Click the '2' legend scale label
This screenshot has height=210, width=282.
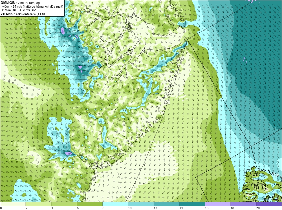27,208
